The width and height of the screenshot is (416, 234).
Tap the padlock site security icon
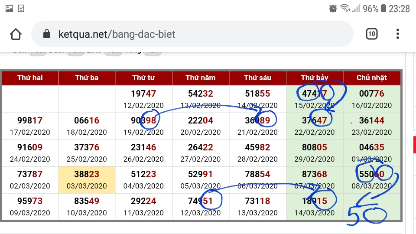click(x=47, y=34)
